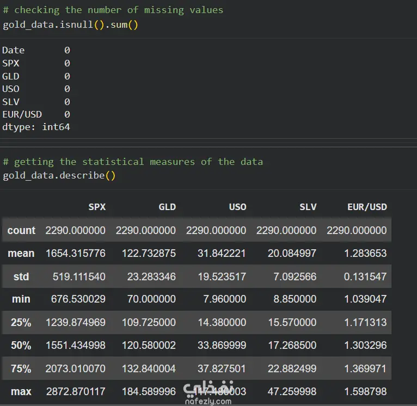417x406 pixels.
Task: Select USO min value 7.960000
Action: click(x=225, y=299)
